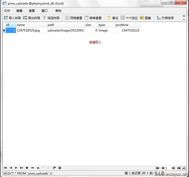The width and height of the screenshot is (189, 177).
Task: Sort ascending with 升序排序
Action: click(x=165, y=18)
